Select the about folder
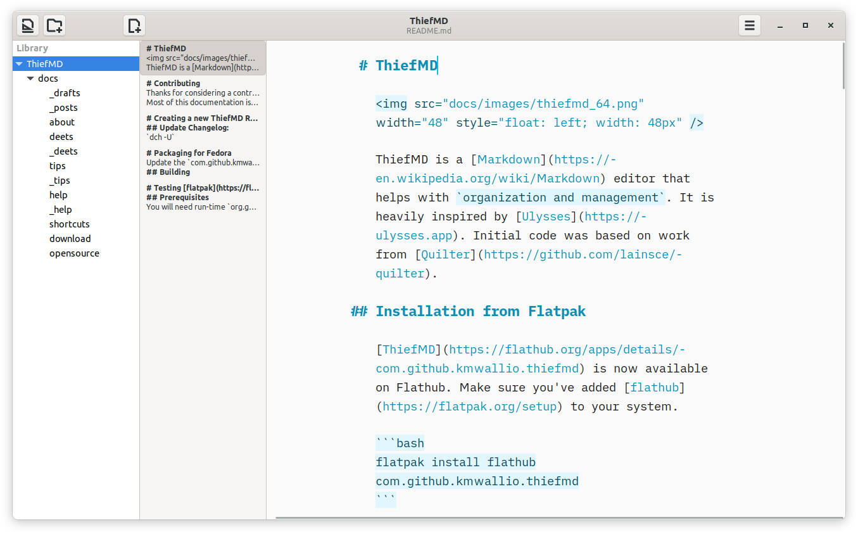The image size is (858, 534). [x=62, y=122]
